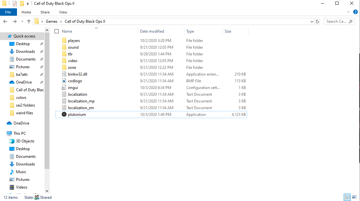Screen dimensions: 360x201
Task: Open Recent locations dropdown arrow
Action: pos(22,21)
